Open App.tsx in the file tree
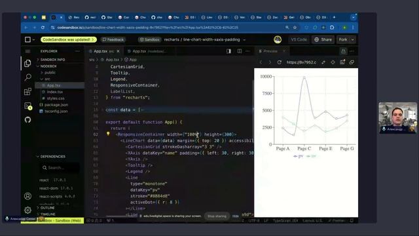The height and width of the screenshot is (236, 419). click(x=54, y=85)
